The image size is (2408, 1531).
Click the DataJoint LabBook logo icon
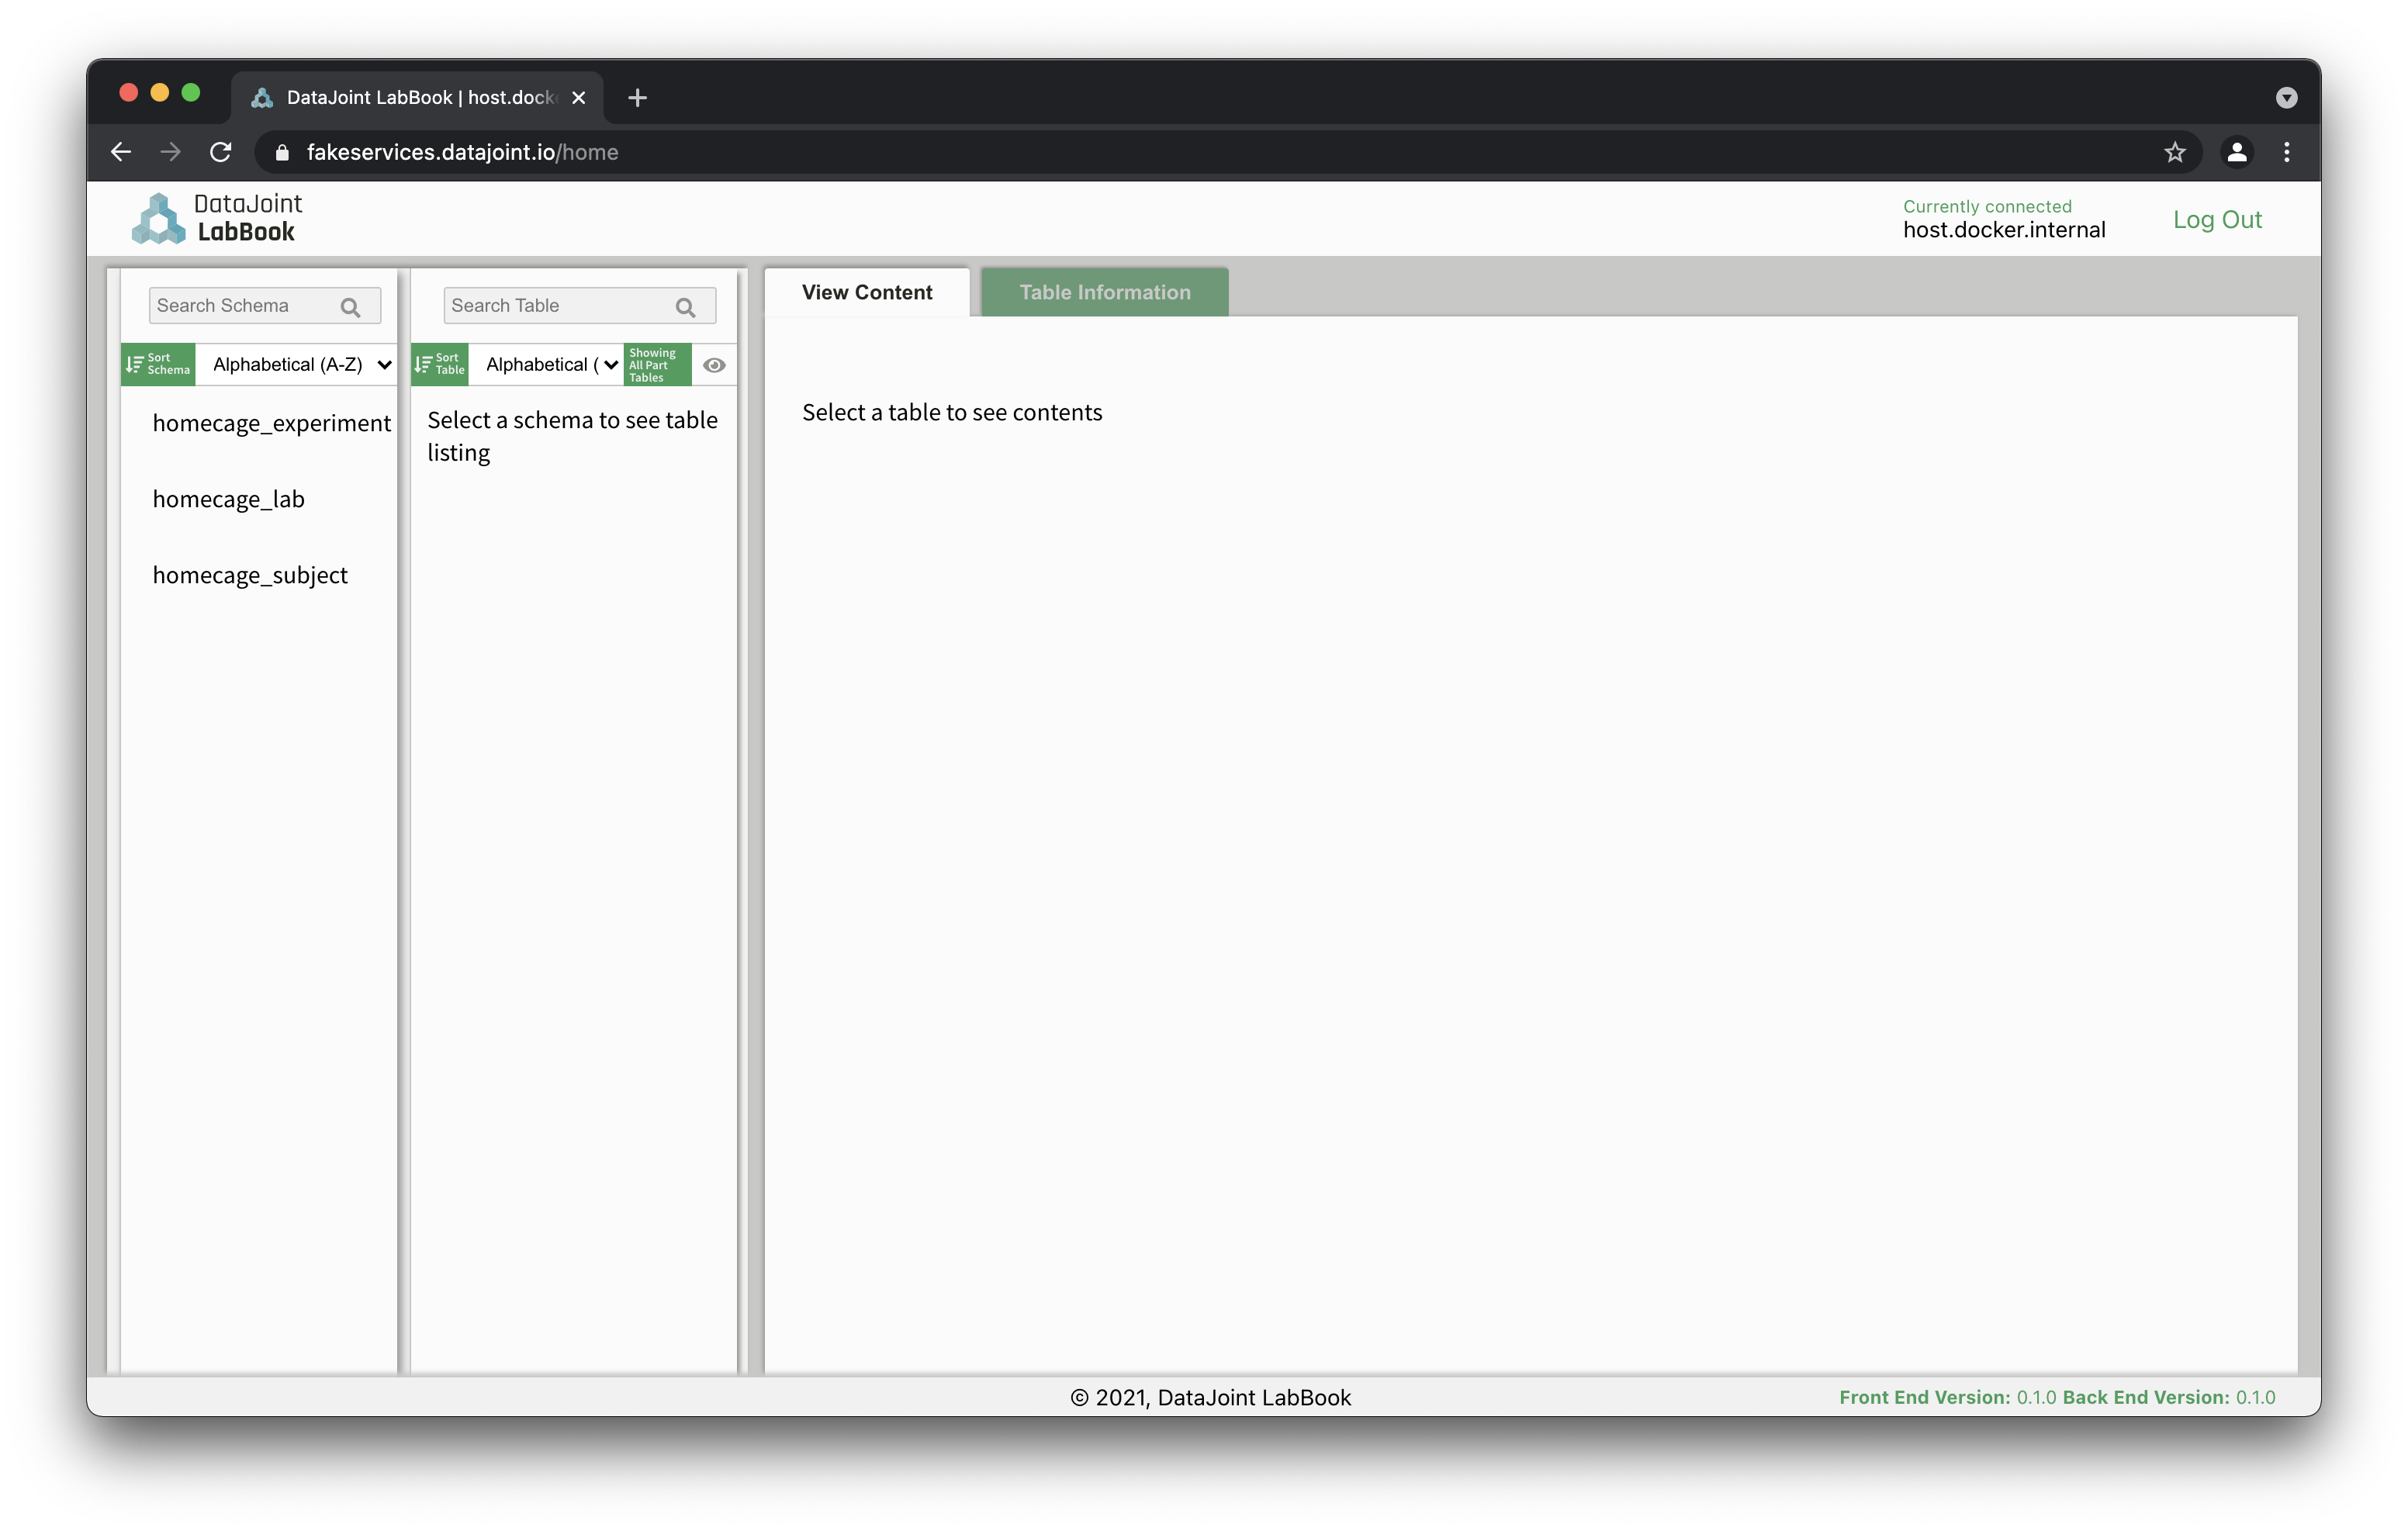[158, 219]
